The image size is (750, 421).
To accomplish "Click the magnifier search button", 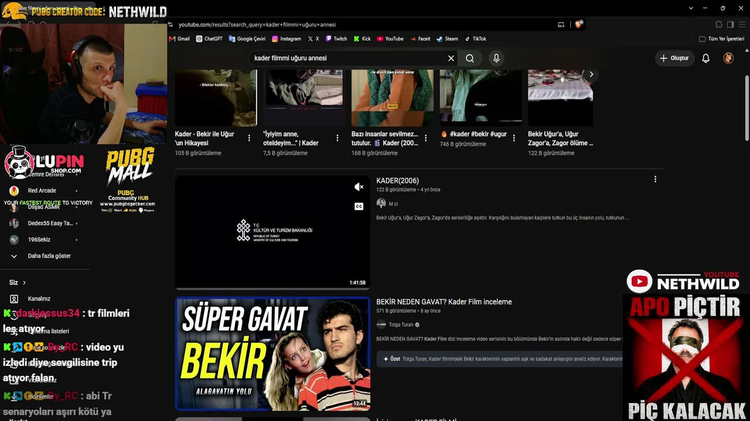I will click(x=470, y=58).
